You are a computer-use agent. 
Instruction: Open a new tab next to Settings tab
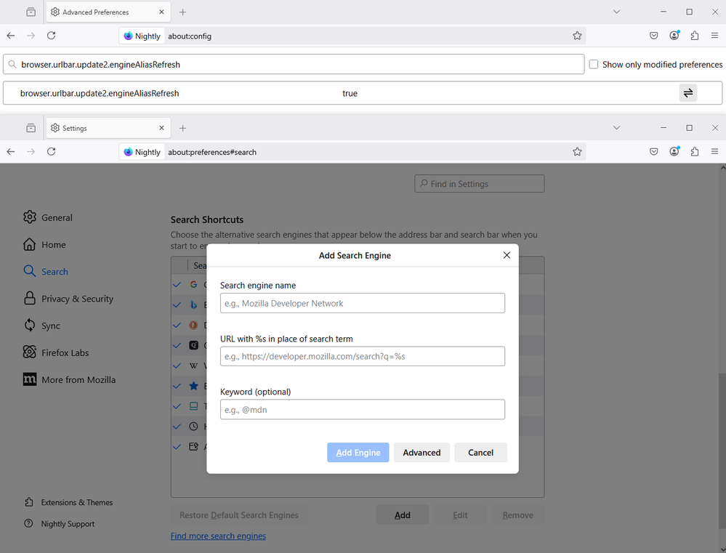183,128
